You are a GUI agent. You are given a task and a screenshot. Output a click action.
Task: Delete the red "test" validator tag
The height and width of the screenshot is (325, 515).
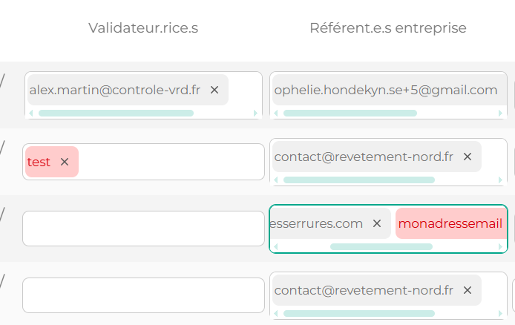click(x=65, y=162)
